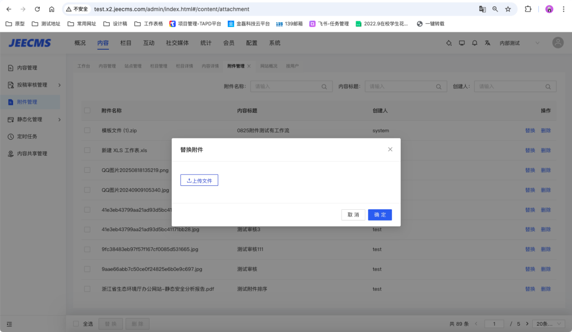Switch to the 栏目 top menu
The image size is (572, 332).
pyautogui.click(x=126, y=43)
